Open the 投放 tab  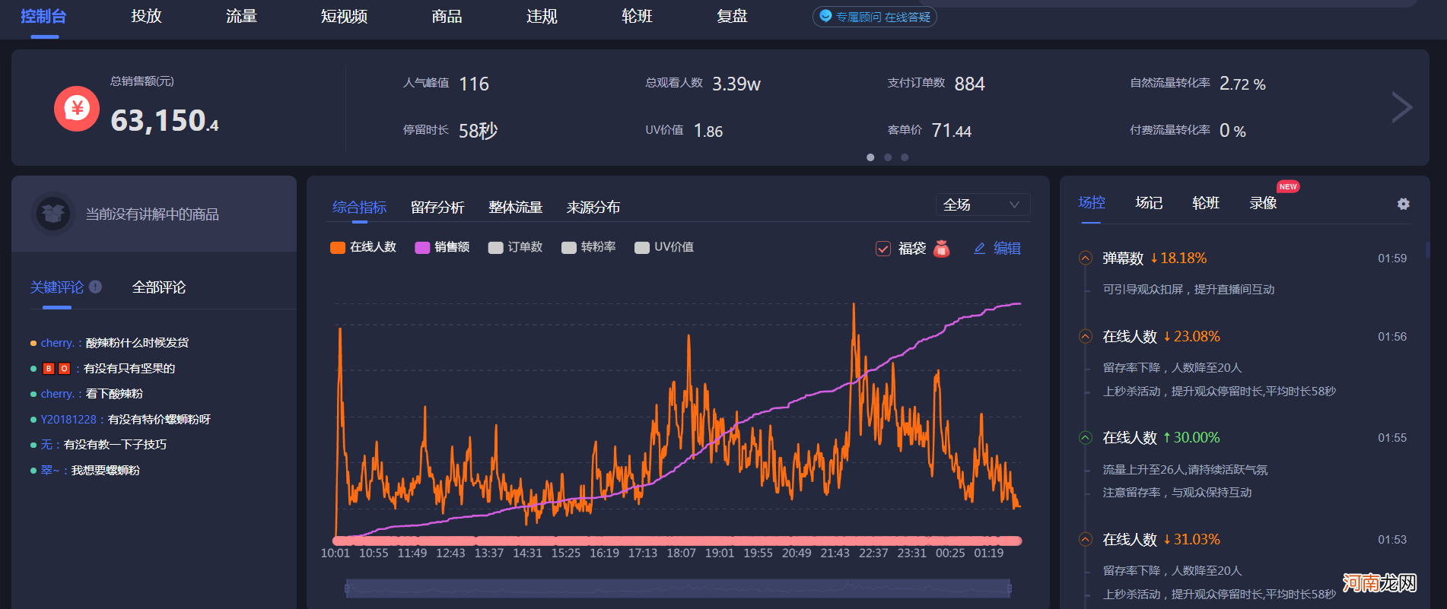coord(146,16)
